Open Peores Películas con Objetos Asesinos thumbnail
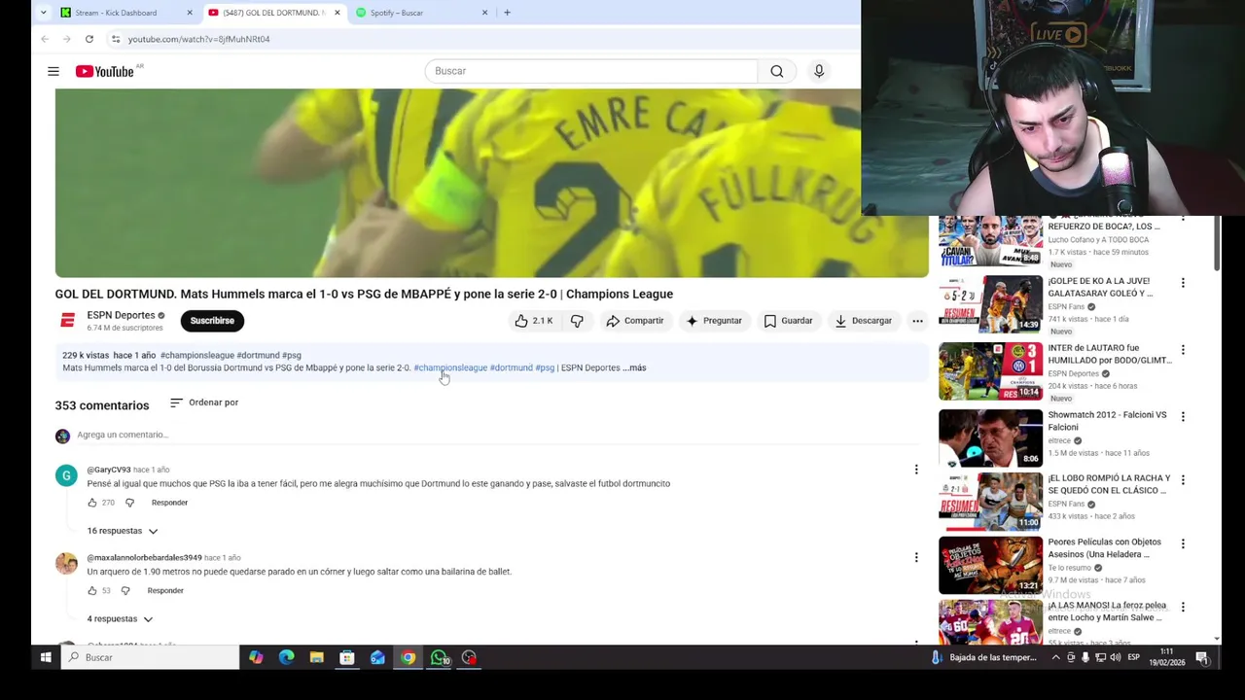Screen dimensions: 1245x700 (x=990, y=565)
